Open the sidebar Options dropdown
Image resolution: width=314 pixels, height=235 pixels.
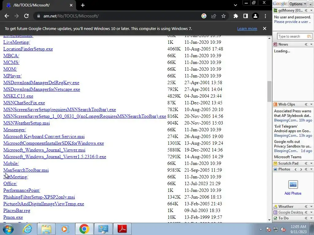coord(297,4)
